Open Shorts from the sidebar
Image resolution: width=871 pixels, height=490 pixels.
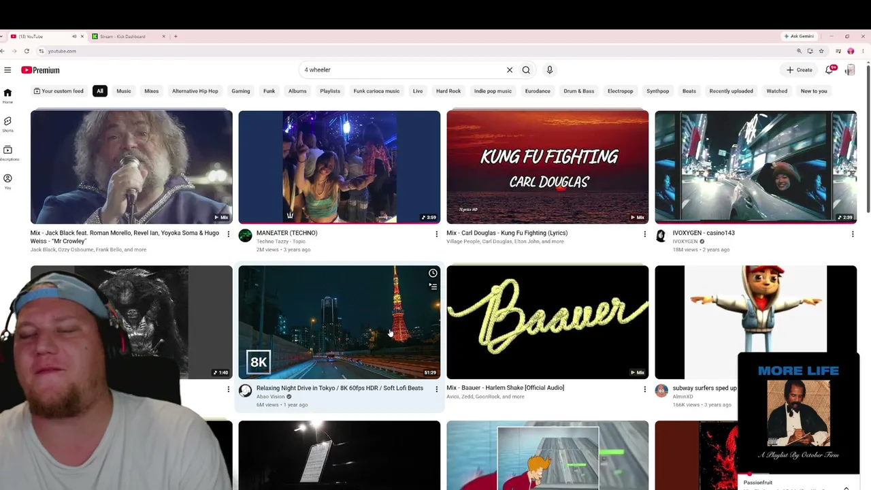[x=7, y=124]
